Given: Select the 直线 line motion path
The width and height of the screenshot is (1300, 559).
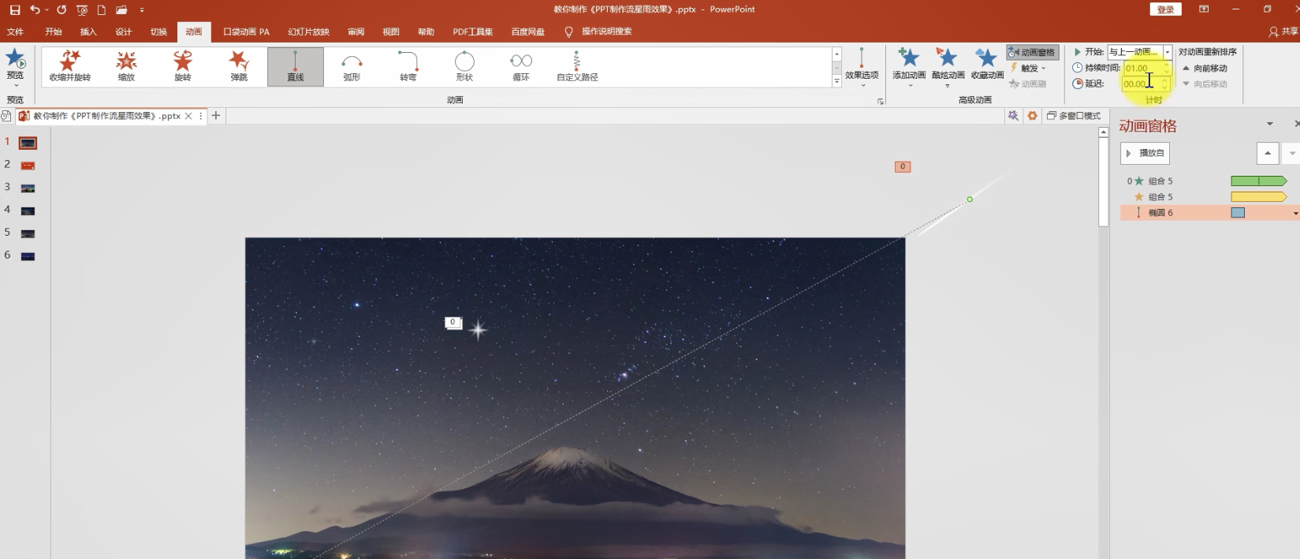Looking at the screenshot, I should (296, 66).
